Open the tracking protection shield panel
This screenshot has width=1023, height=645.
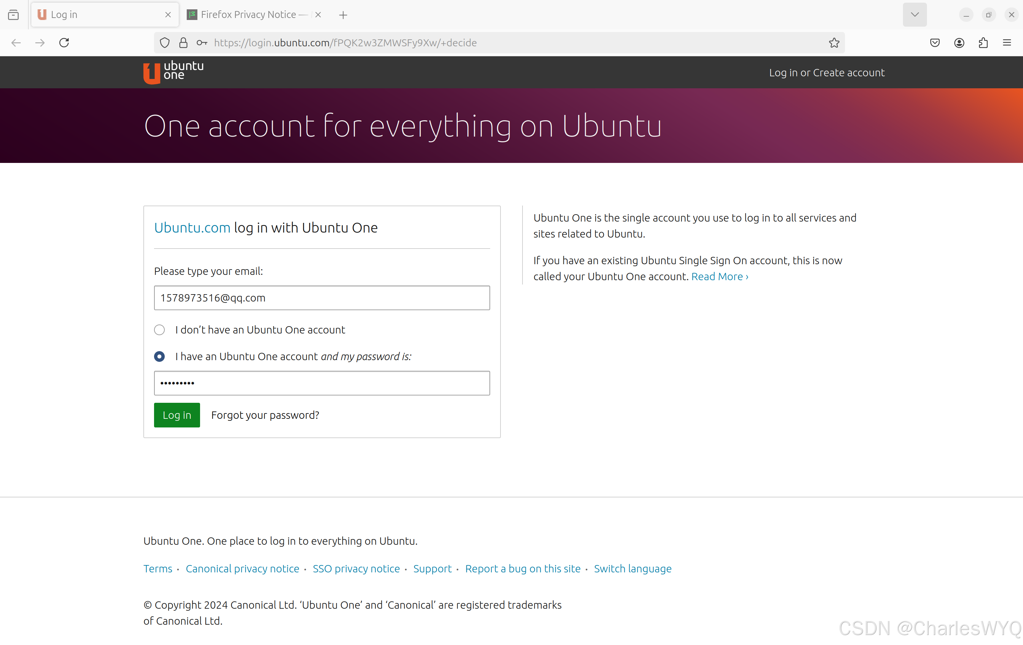pos(164,42)
